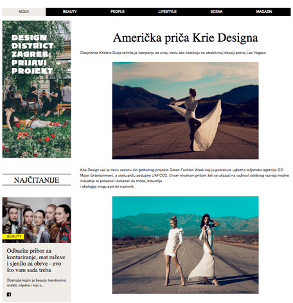The height and width of the screenshot is (303, 293).
Task: Open the article headline Američka priča Krie Designa
Action: pyautogui.click(x=185, y=38)
